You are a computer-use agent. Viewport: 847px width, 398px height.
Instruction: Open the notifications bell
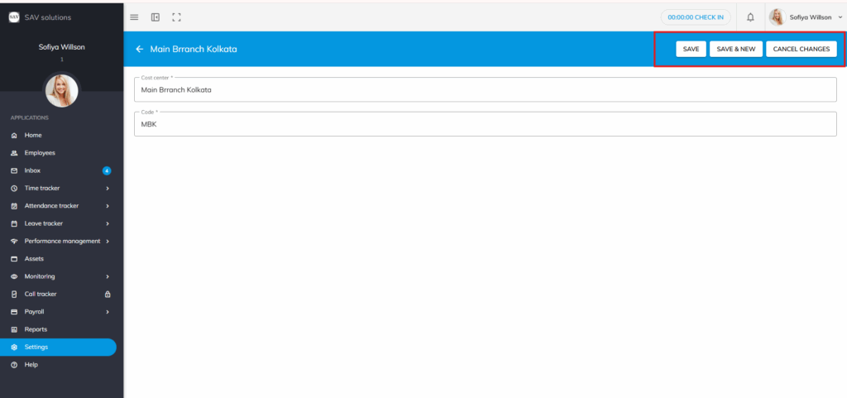point(750,17)
